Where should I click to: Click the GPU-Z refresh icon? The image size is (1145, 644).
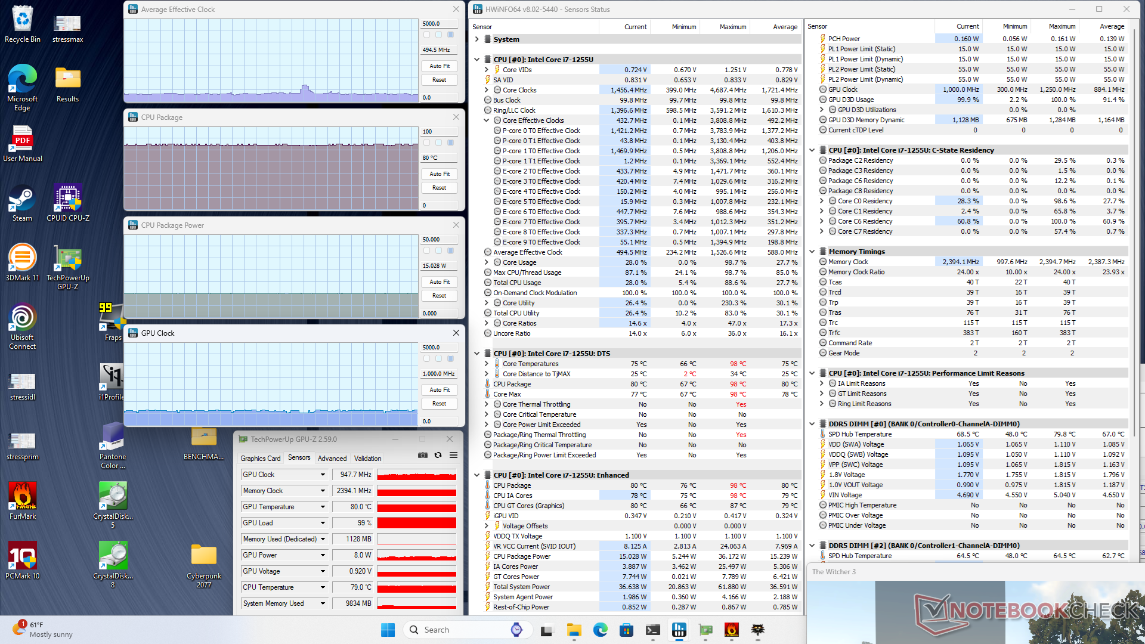438,455
